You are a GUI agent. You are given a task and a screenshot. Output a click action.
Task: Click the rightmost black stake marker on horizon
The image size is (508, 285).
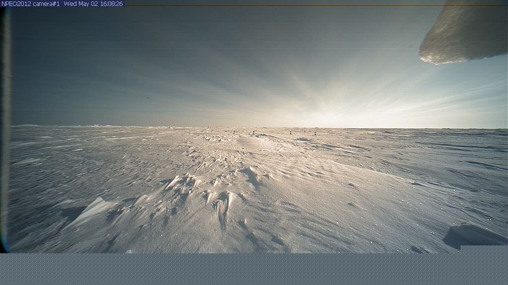(315, 133)
